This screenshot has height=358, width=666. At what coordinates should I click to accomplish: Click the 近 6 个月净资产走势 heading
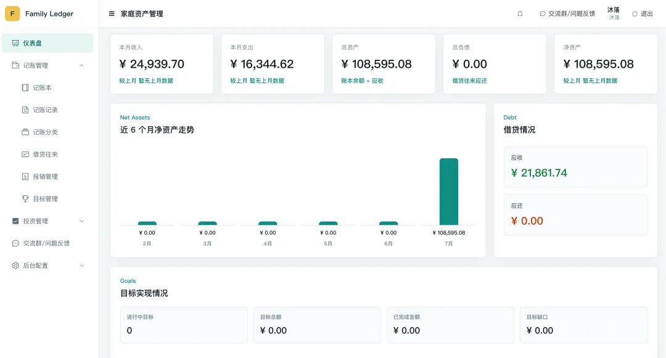coord(157,130)
